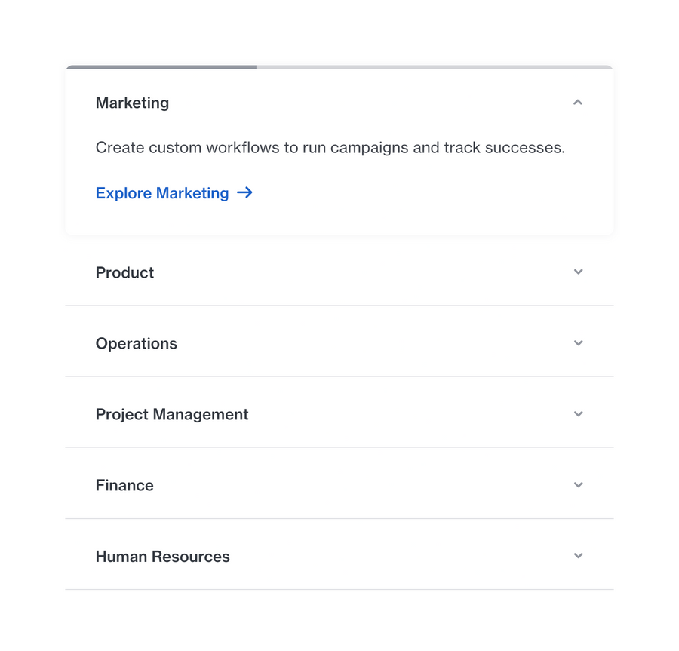Click the light unfilled progress bar segment
This screenshot has height=651, width=679.
tap(434, 67)
